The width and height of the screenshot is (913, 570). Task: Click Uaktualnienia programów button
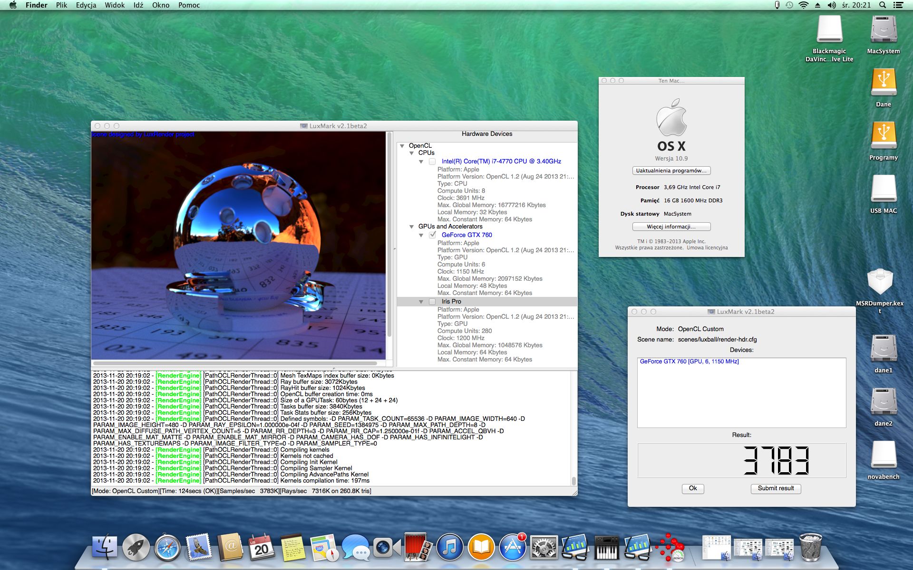[x=671, y=171]
